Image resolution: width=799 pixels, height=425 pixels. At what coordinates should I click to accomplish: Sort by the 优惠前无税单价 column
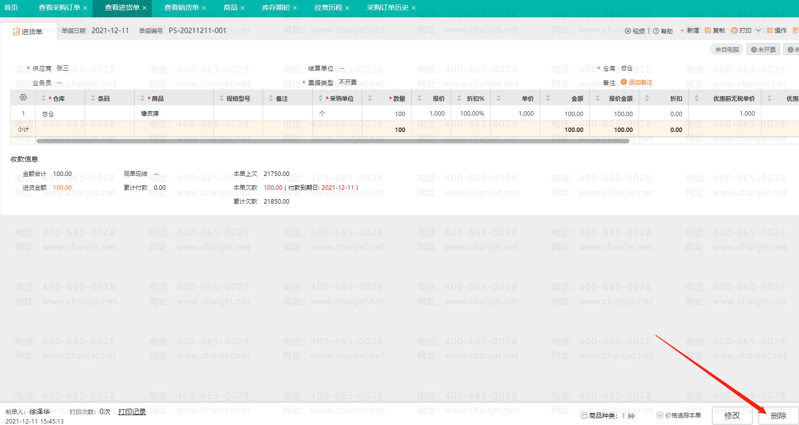(x=697, y=98)
